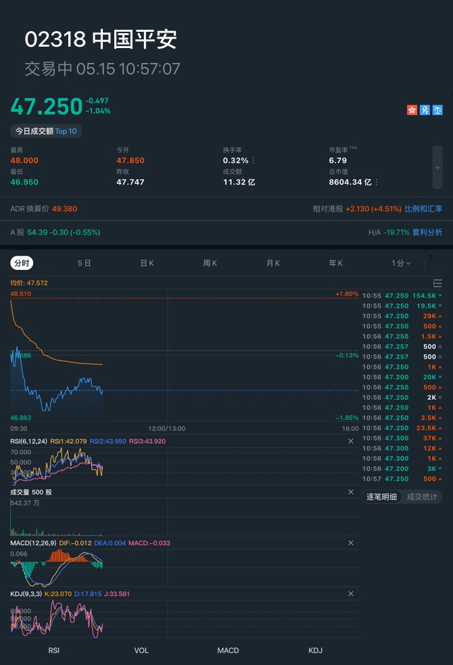Close the 成交量 volume panel

(351, 492)
